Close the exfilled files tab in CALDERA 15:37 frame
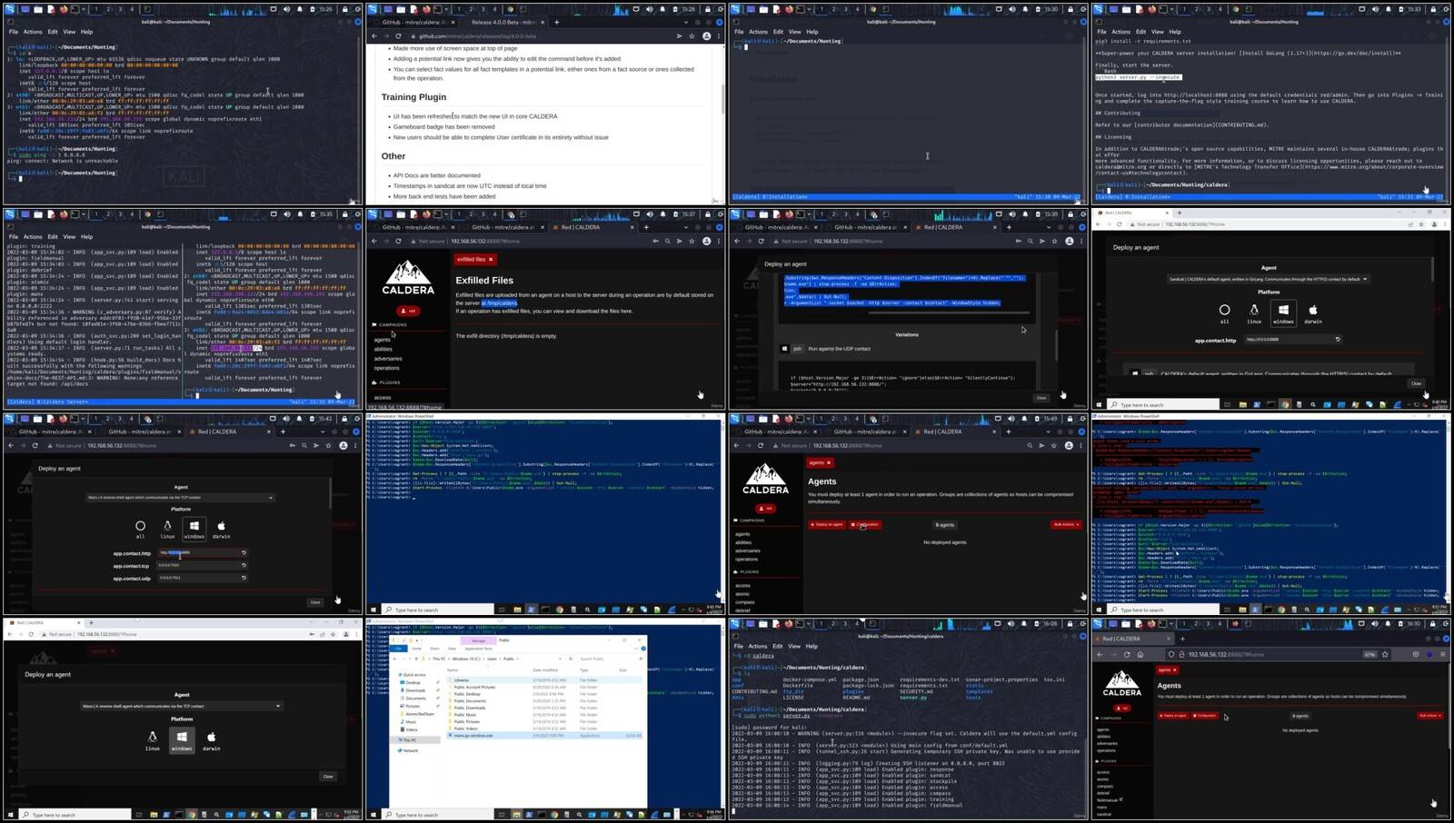 coord(491,260)
